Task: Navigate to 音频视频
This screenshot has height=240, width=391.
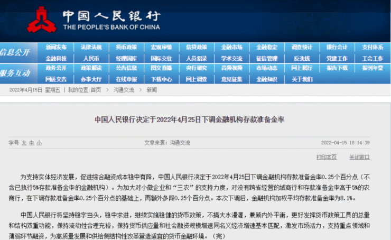Action: click(231, 68)
